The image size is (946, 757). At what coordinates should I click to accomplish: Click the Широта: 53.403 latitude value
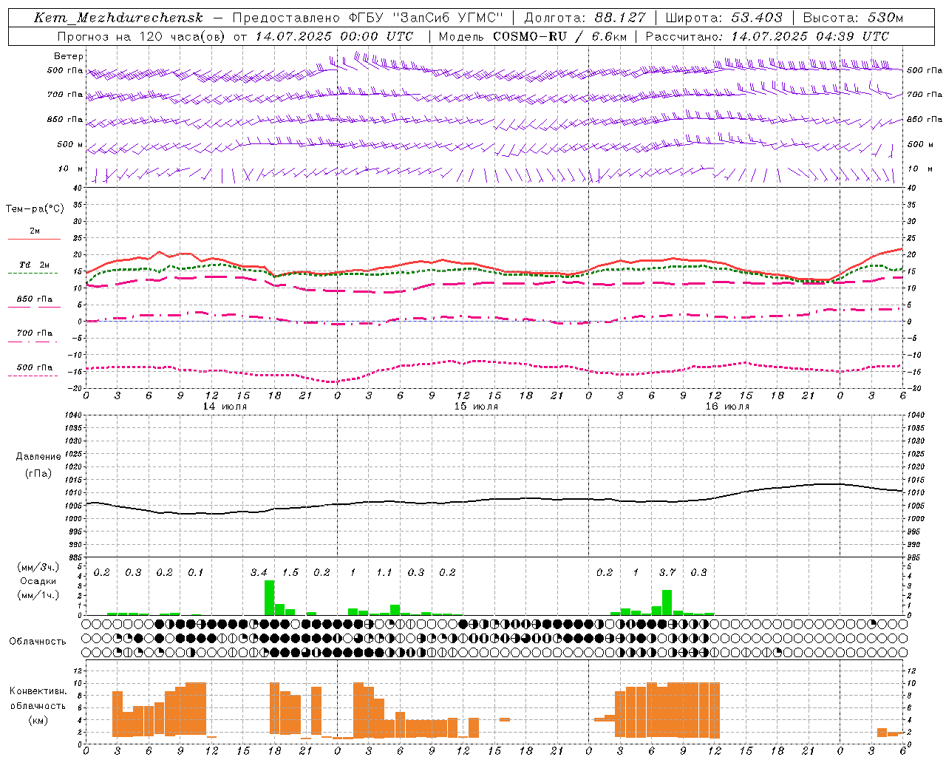pyautogui.click(x=724, y=18)
